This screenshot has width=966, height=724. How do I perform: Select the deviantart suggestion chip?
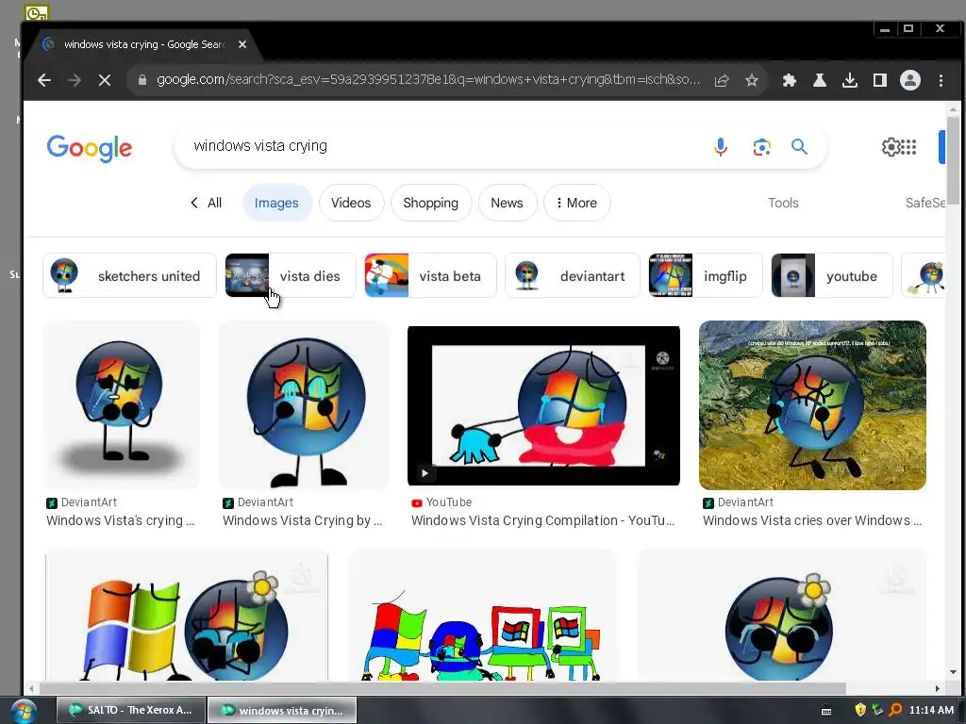click(573, 275)
